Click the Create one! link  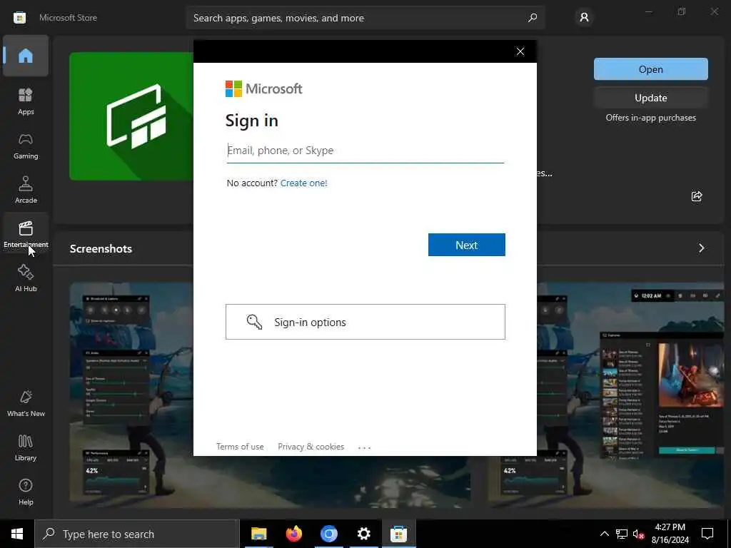(304, 183)
